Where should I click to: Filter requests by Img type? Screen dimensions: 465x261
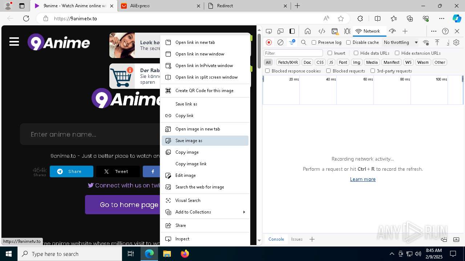(357, 62)
